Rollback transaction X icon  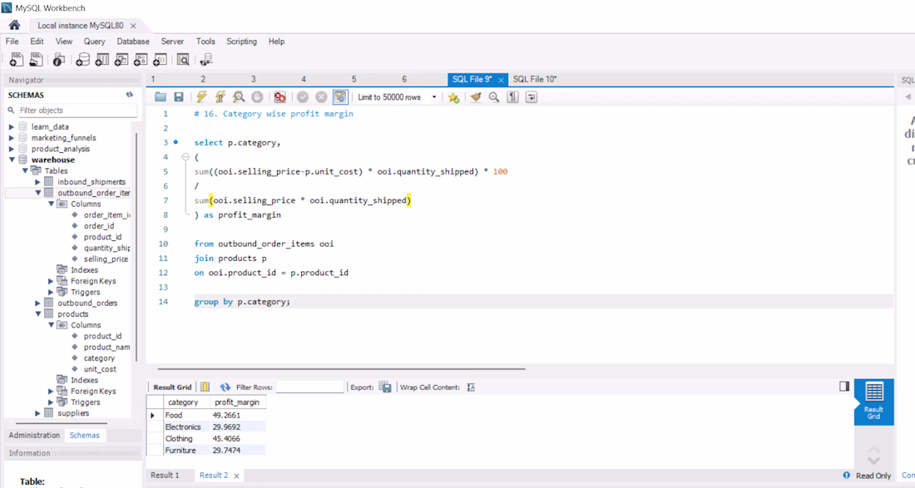tap(322, 97)
